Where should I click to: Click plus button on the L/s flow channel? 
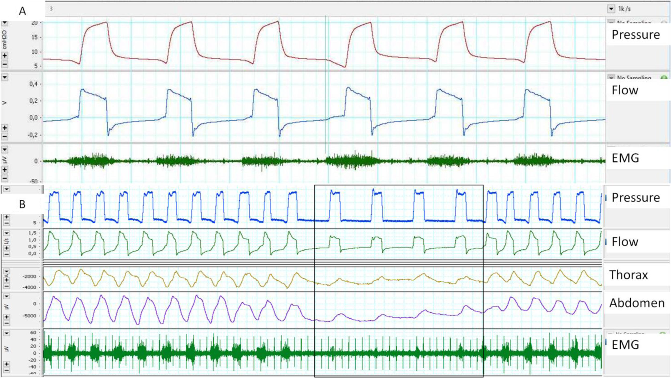[x=7, y=248]
